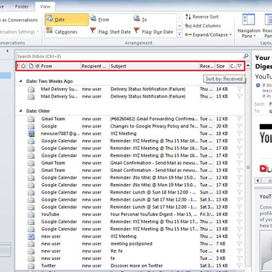
Task: Click the Reverse Sort option
Action: click(x=202, y=17)
